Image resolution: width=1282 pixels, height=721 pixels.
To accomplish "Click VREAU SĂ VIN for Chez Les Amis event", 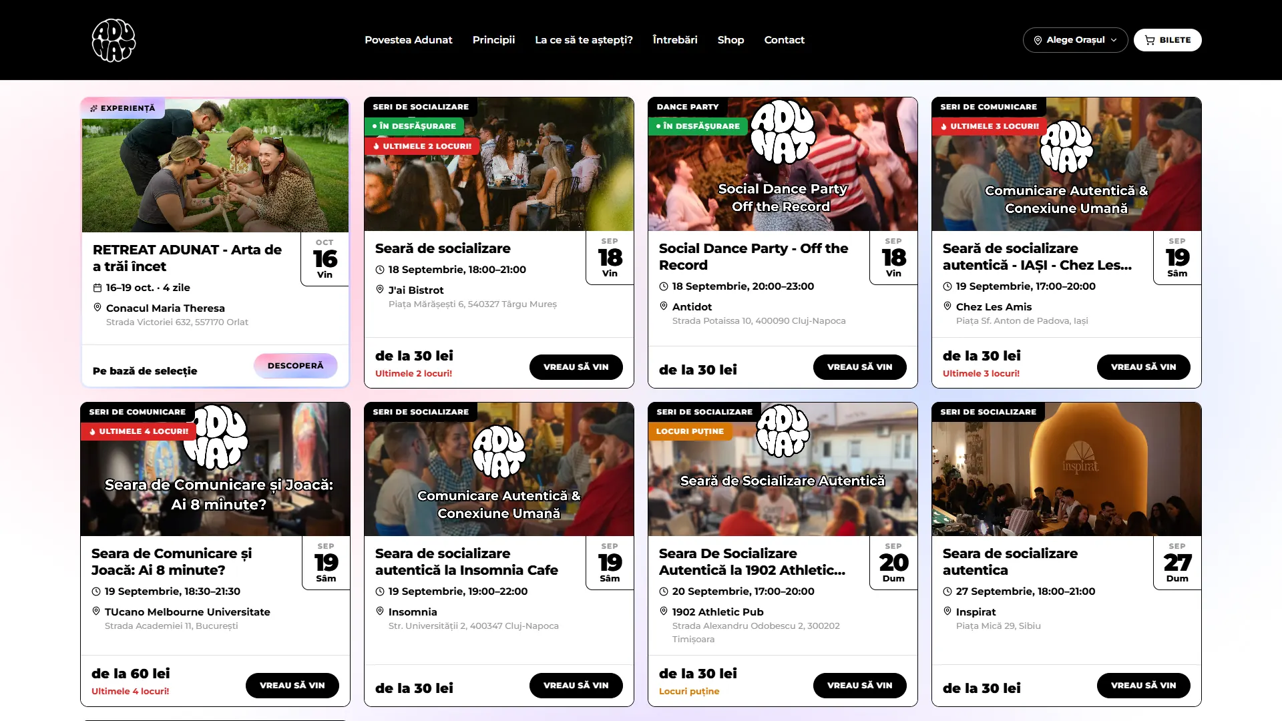I will pyautogui.click(x=1144, y=367).
